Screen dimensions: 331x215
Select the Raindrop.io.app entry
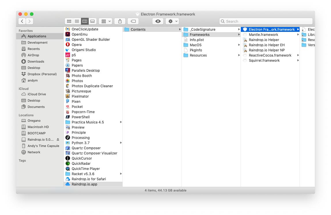[93, 184]
